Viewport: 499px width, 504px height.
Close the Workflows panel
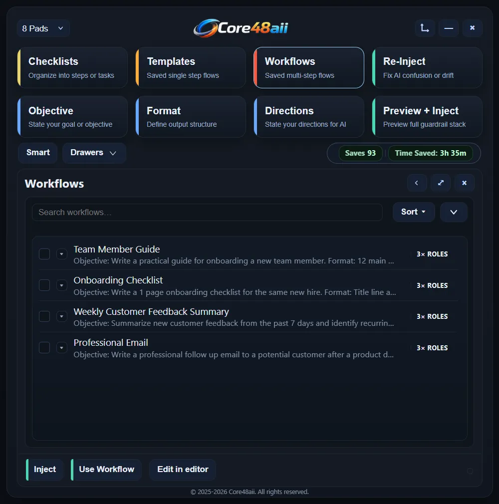tap(464, 183)
